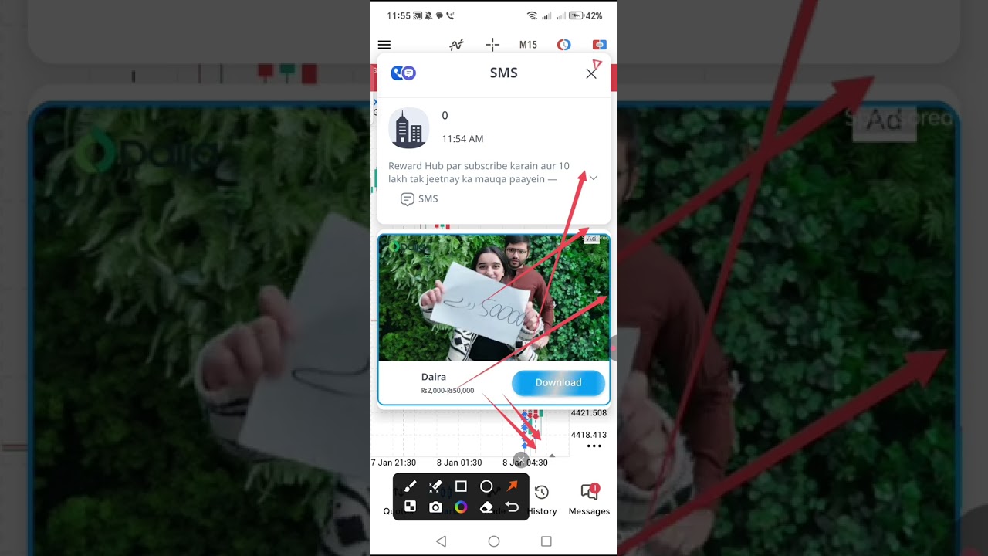
Task: Tap the Ad badge on the banner
Action: [x=592, y=239]
